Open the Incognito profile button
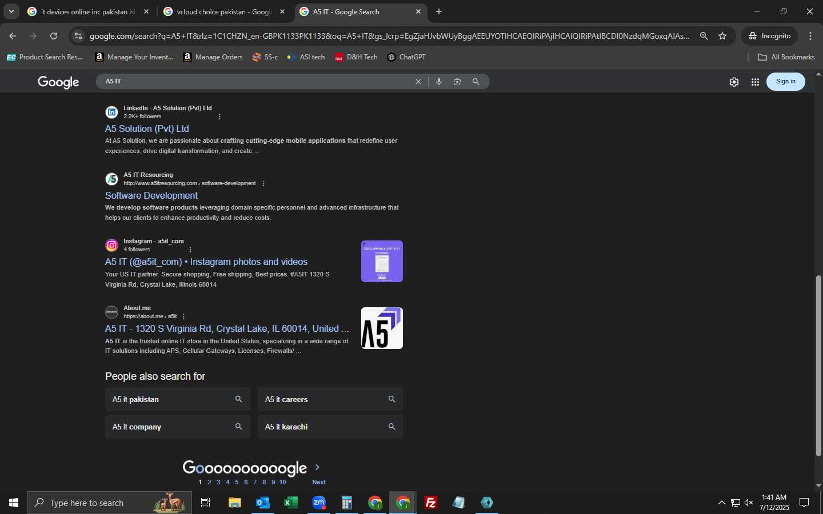 pos(770,36)
